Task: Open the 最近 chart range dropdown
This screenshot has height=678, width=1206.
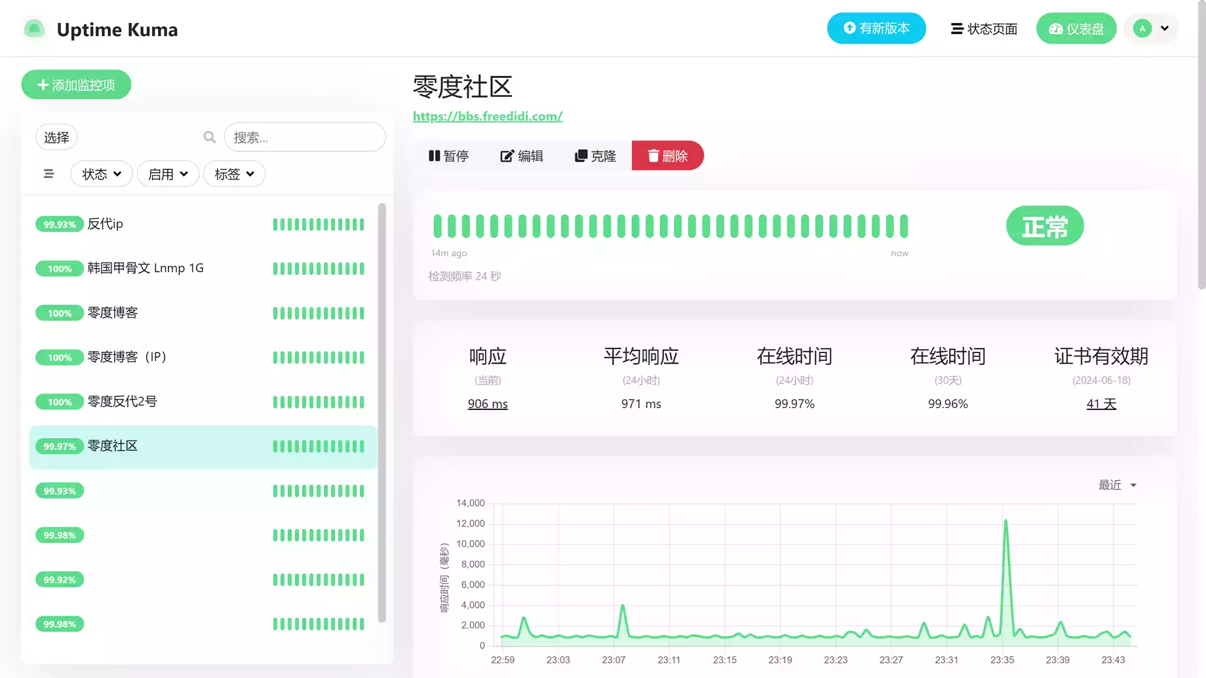Action: coord(1118,485)
